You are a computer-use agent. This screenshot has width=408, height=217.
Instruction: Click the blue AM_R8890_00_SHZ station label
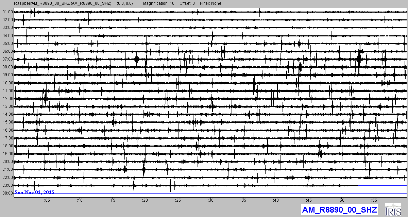[x=339, y=210]
